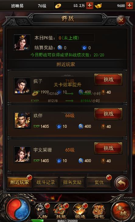Image resolution: width=135 pixels, height=222 pixels.
Task: Open the 复仇 tab
Action: click(99, 182)
